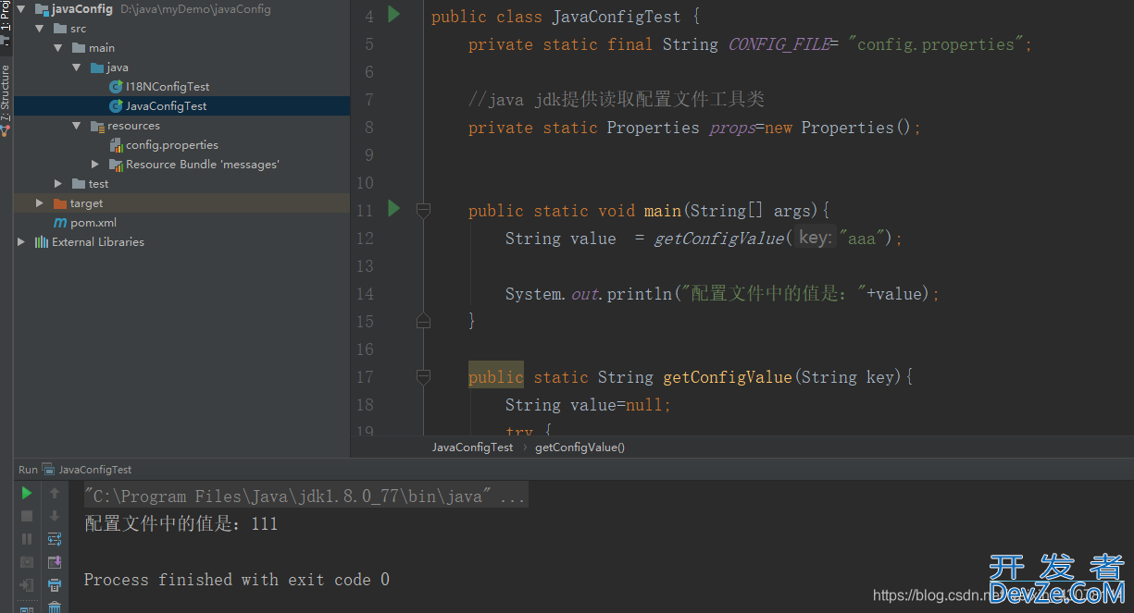The height and width of the screenshot is (613, 1134).
Task: Click the java.exe command line in console
Action: tap(305, 497)
